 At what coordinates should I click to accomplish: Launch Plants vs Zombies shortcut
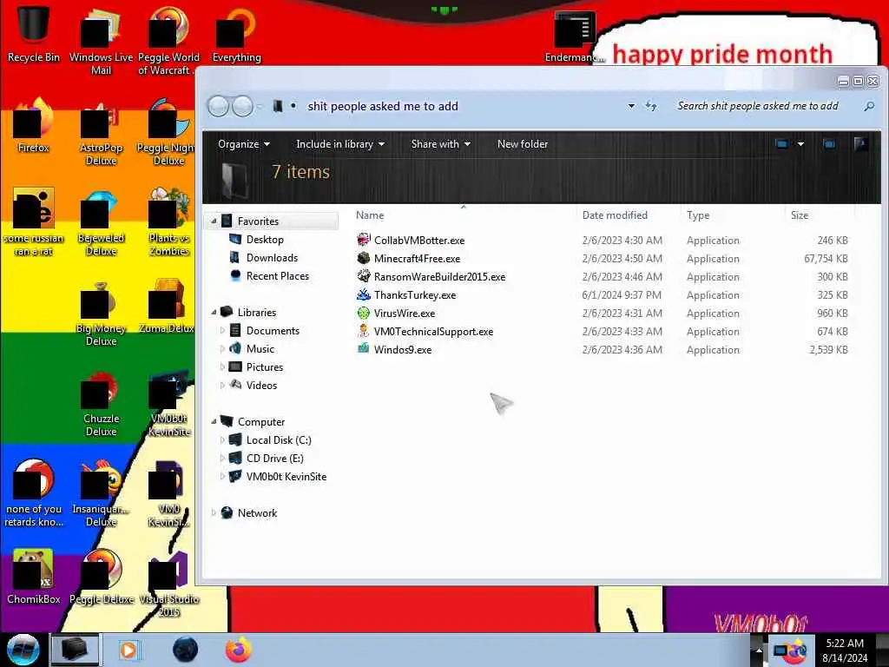(x=169, y=221)
